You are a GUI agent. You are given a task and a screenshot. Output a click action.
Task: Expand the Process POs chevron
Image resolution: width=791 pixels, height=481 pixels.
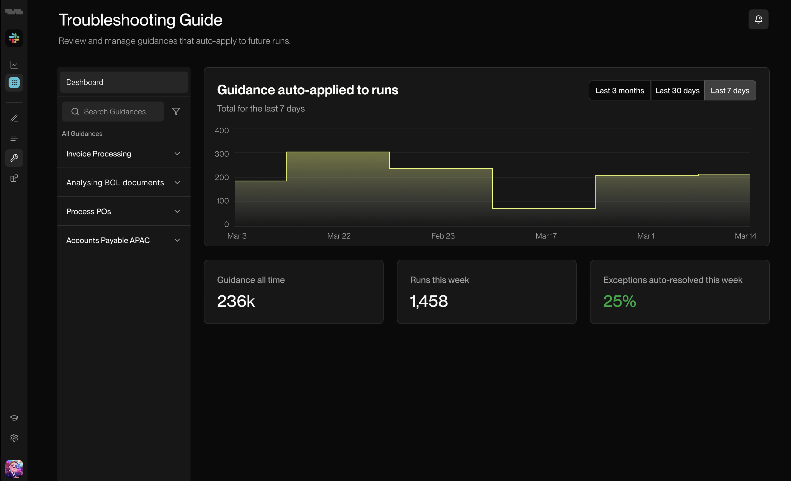(177, 211)
